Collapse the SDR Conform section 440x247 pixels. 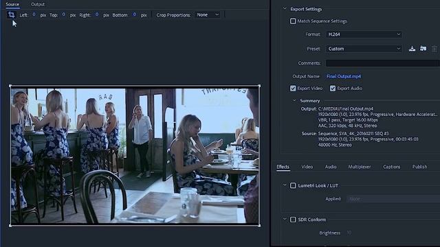click(285, 220)
